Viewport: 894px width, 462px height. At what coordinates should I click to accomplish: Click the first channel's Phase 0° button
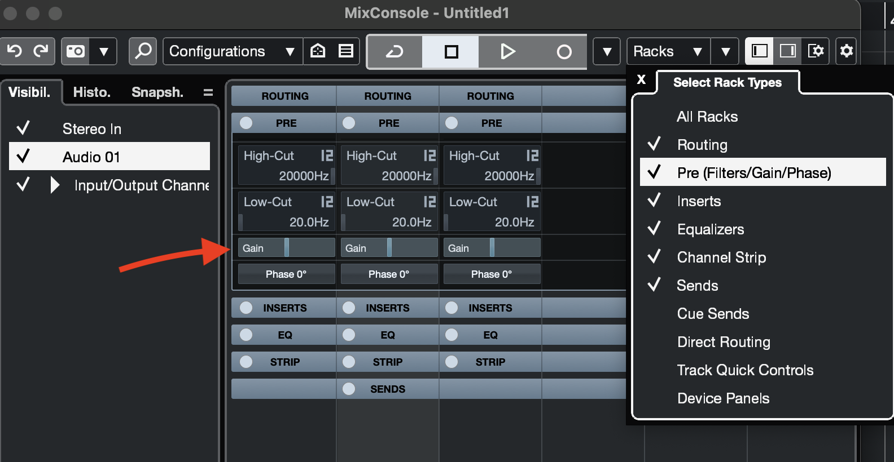coord(287,274)
